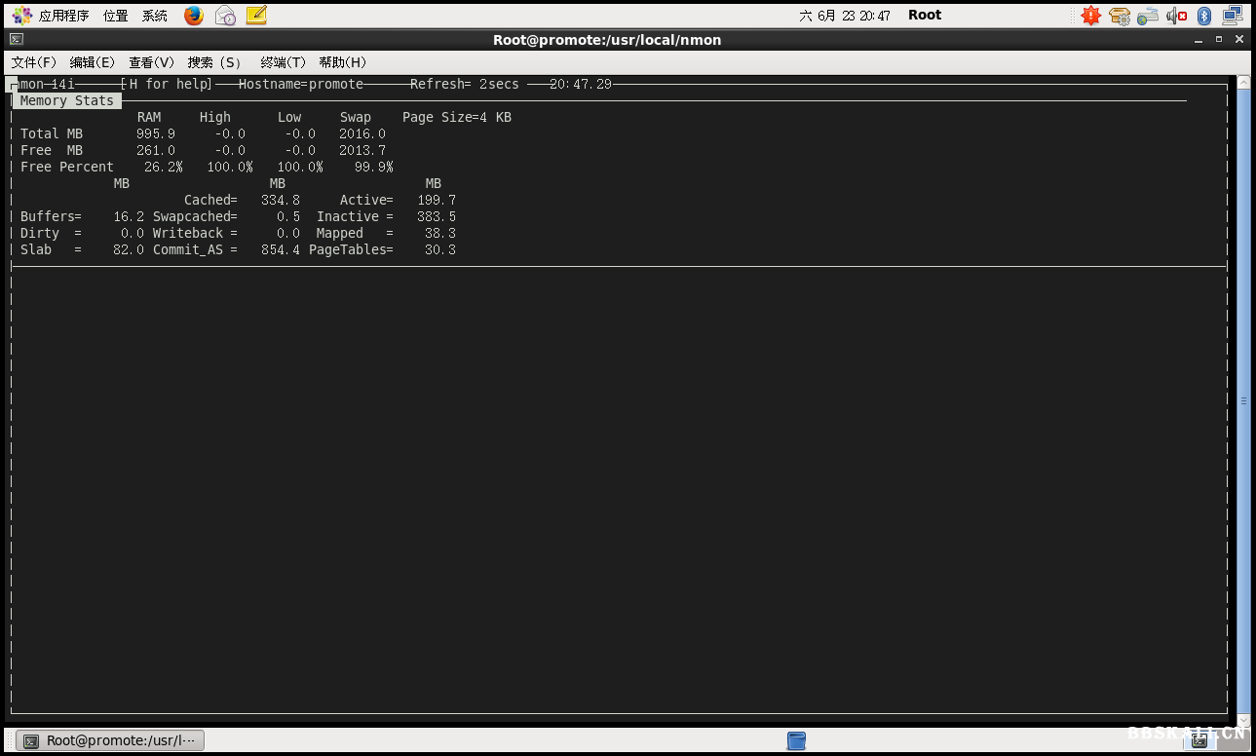
Task: Click the show desktop button bottom-left
Action: click(8, 740)
